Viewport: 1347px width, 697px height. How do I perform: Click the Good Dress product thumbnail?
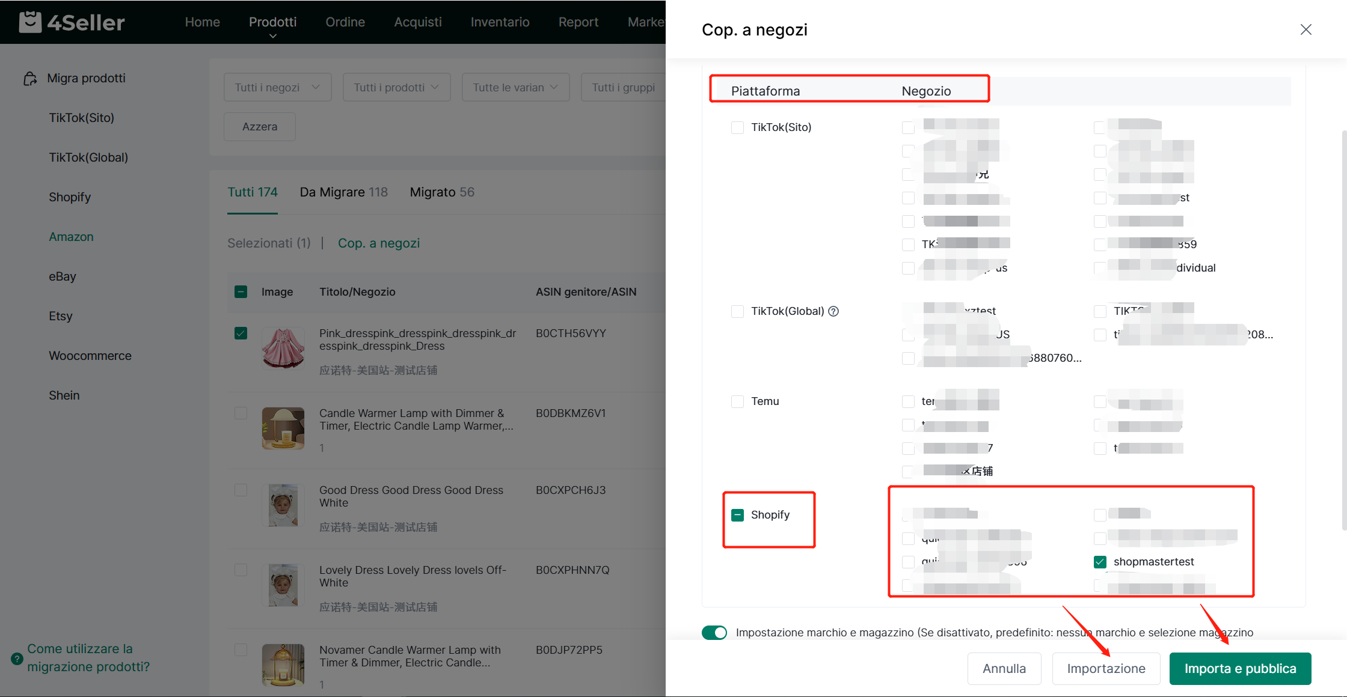click(283, 505)
